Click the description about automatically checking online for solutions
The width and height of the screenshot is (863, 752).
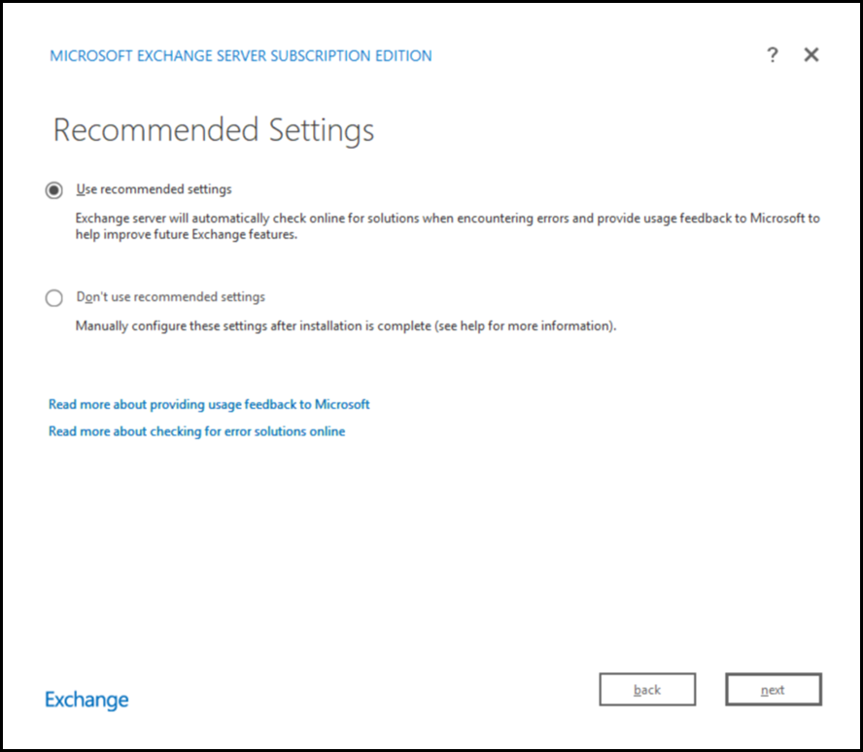pyautogui.click(x=447, y=226)
